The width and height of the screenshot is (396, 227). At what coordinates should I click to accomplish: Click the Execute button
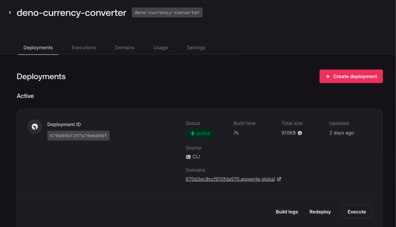click(x=357, y=212)
